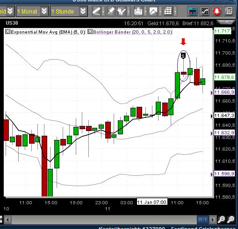238x229 pixels.
Task: Open the order ticket icon
Action: pyautogui.click(x=193, y=11)
